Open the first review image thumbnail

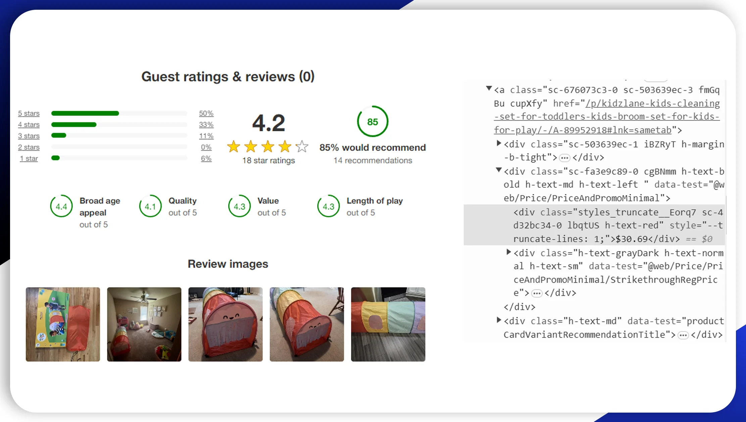tap(63, 324)
